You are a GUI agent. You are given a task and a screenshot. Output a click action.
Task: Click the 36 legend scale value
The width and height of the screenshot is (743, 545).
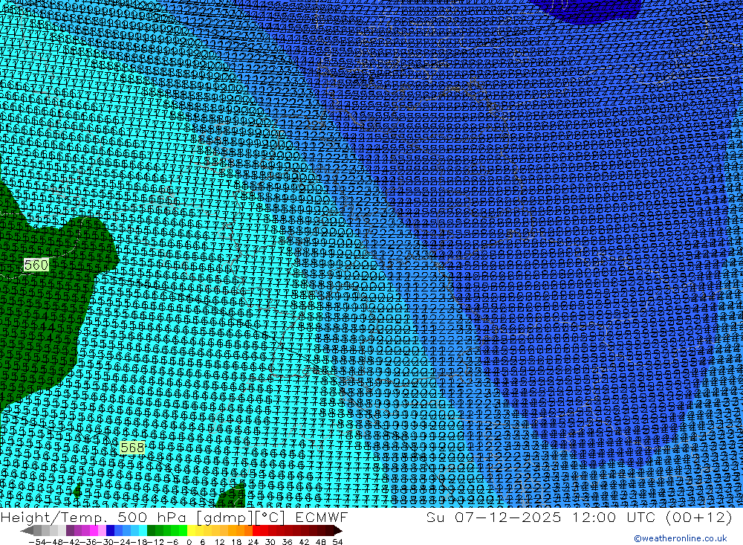(287, 542)
